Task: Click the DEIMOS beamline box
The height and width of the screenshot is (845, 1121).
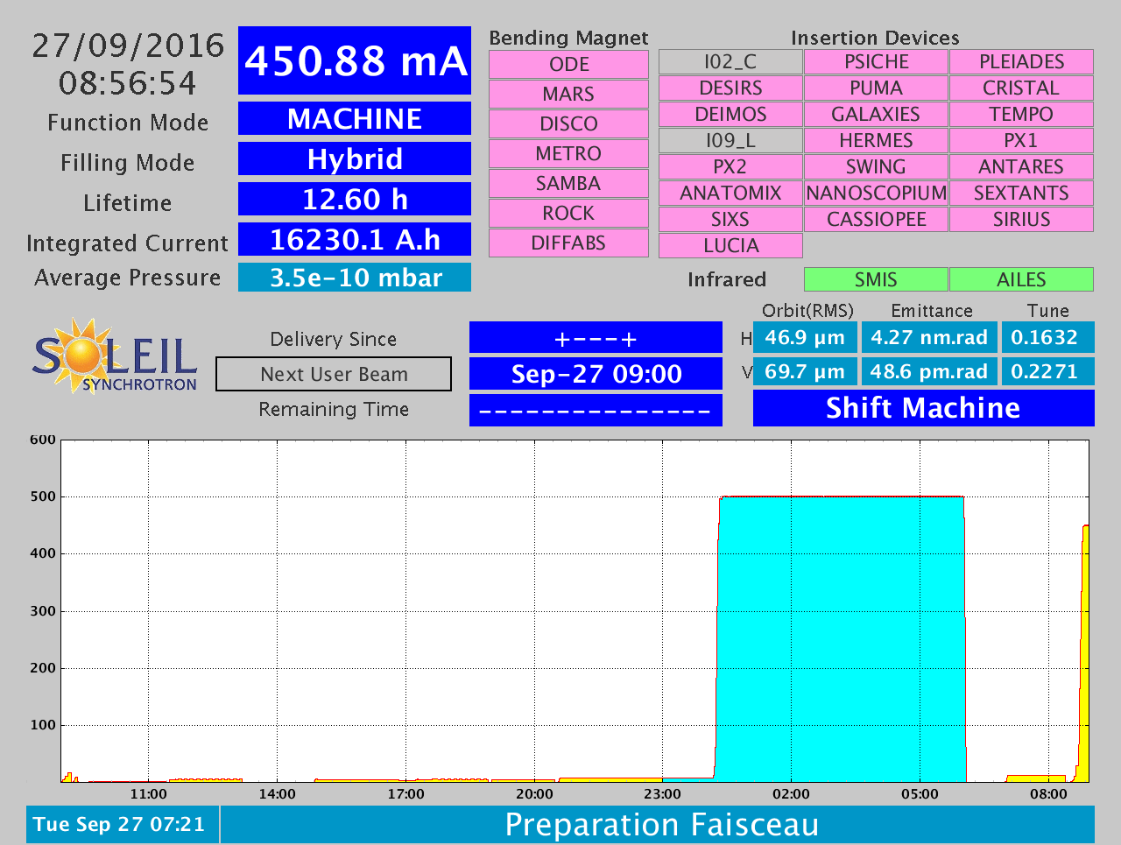Action: pyautogui.click(x=730, y=115)
